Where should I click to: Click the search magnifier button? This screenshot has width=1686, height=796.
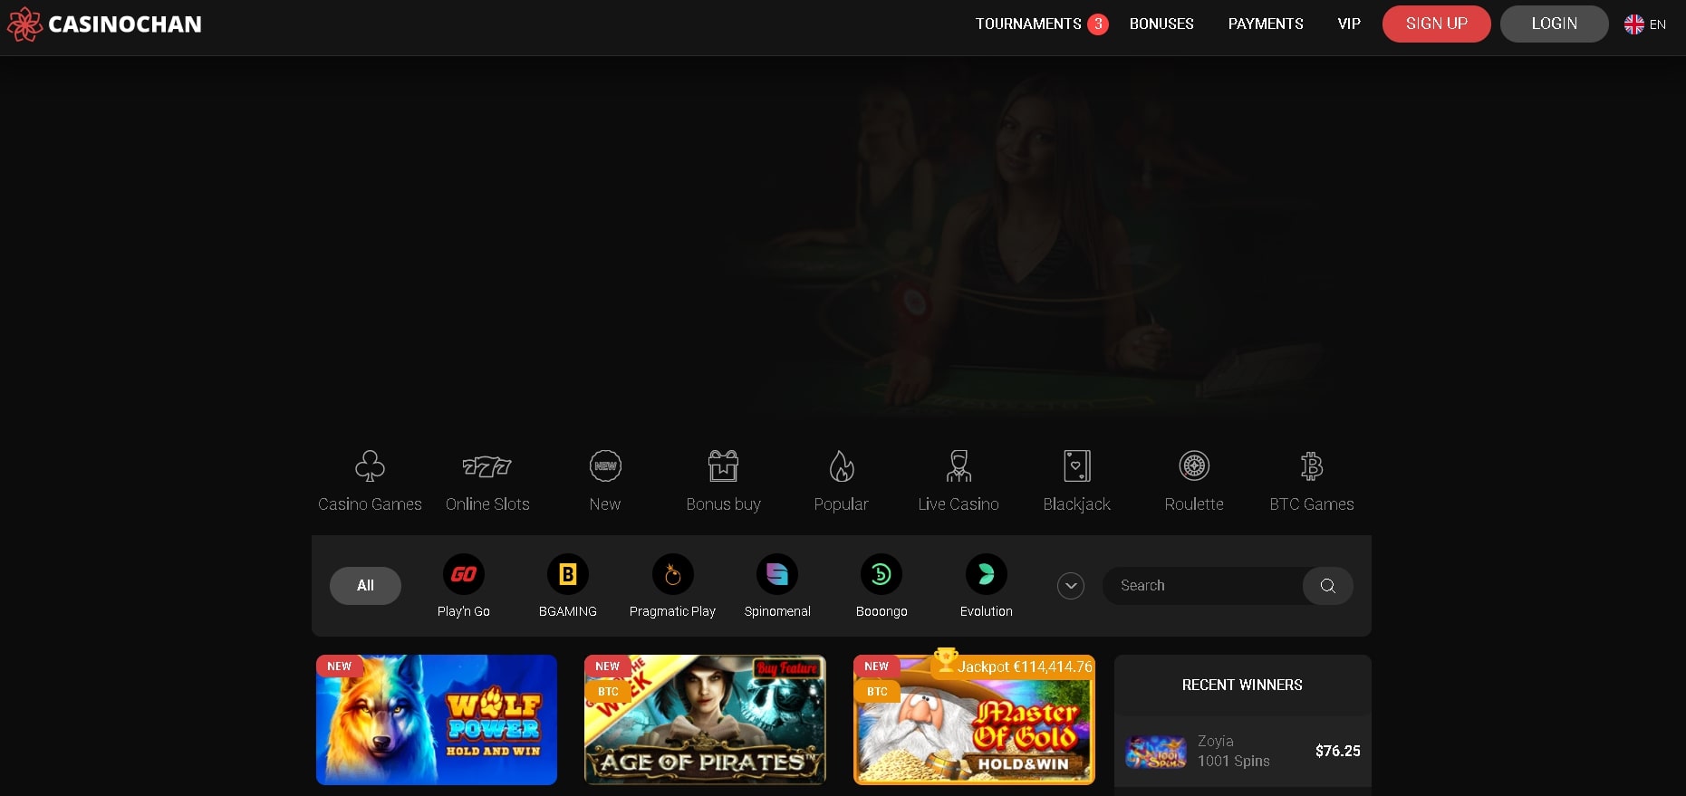[1328, 586]
